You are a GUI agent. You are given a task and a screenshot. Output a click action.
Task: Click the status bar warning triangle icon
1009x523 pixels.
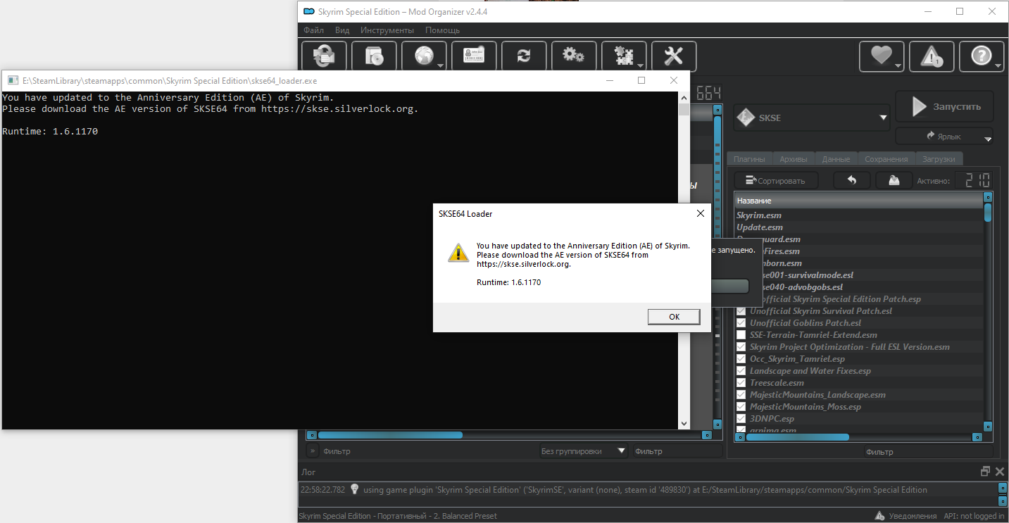click(879, 516)
